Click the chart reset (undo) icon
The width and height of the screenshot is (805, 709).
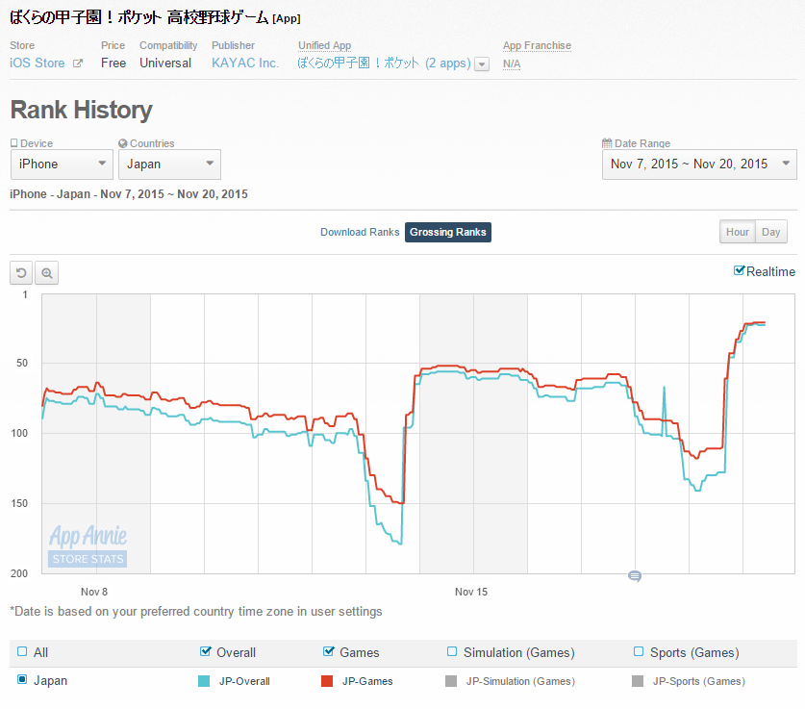[x=21, y=272]
